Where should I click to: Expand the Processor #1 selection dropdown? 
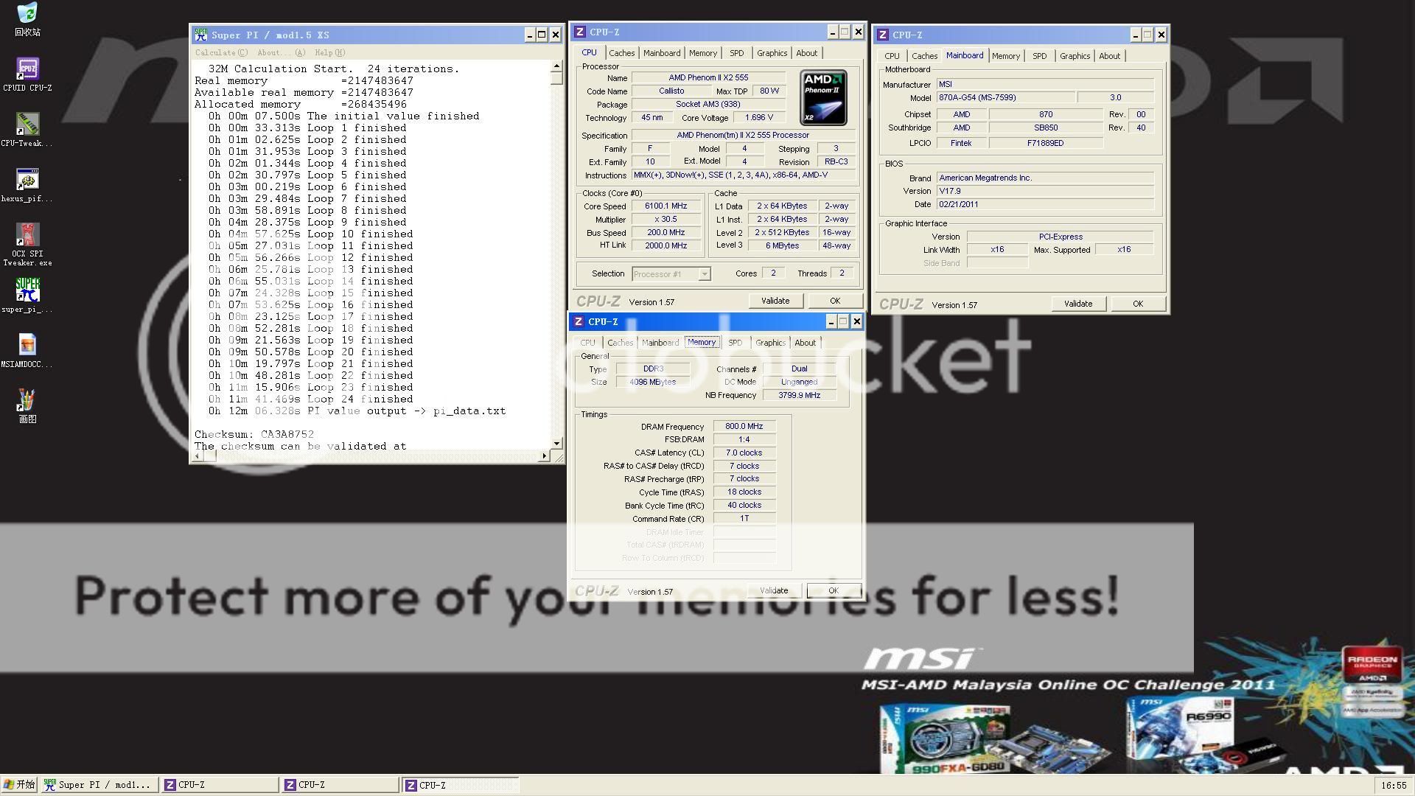click(705, 274)
